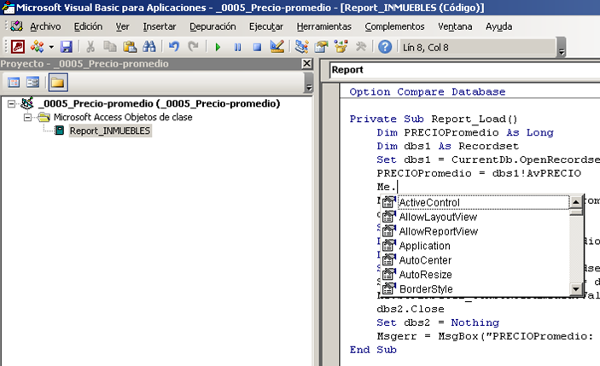Open the Ventana menu
Image resolution: width=600 pixels, height=366 pixels.
pos(455,26)
